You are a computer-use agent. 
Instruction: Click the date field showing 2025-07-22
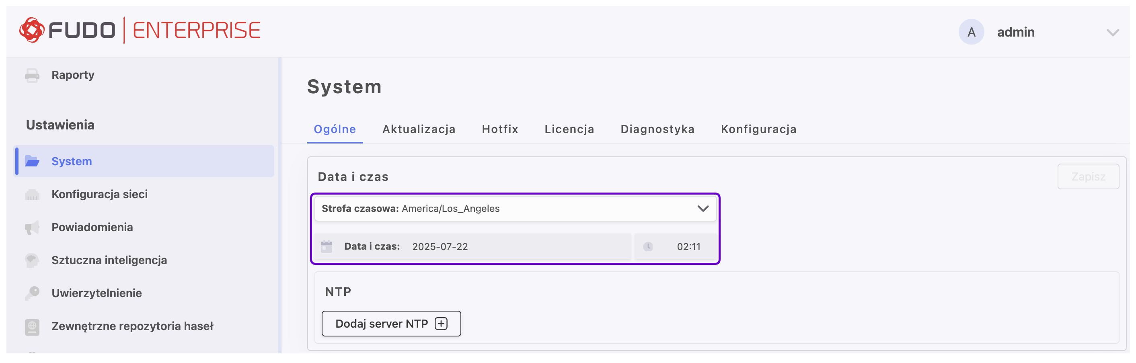pos(473,246)
